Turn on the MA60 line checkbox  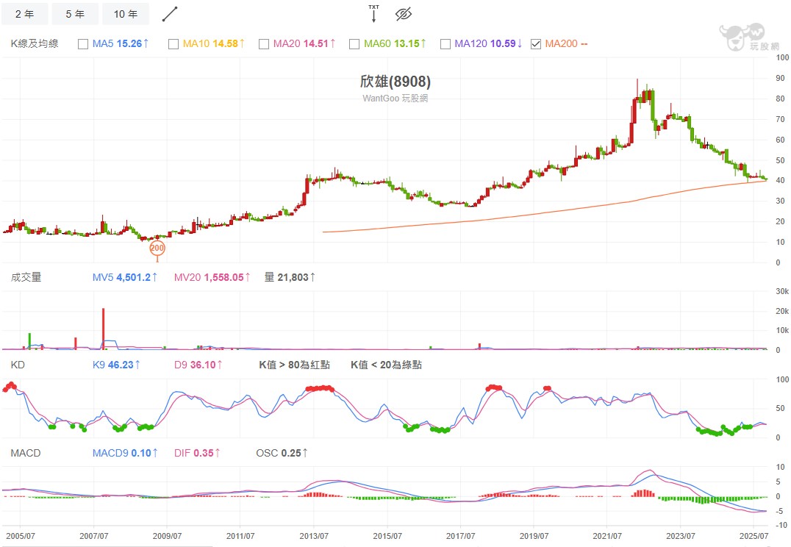pyautogui.click(x=354, y=44)
